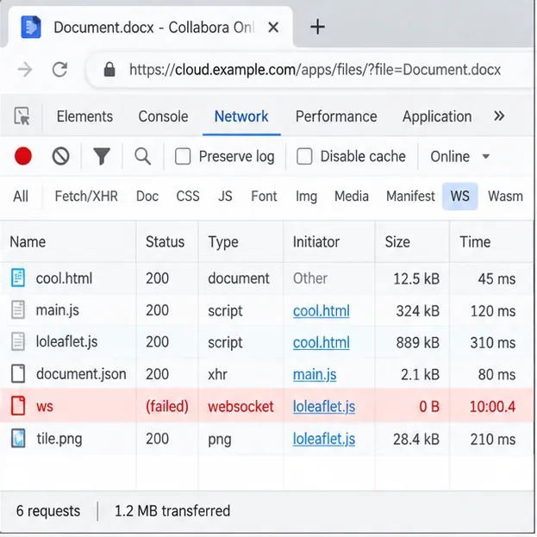Click the cool.html document file icon
Image resolution: width=537 pixels, height=537 pixels.
click(x=18, y=278)
